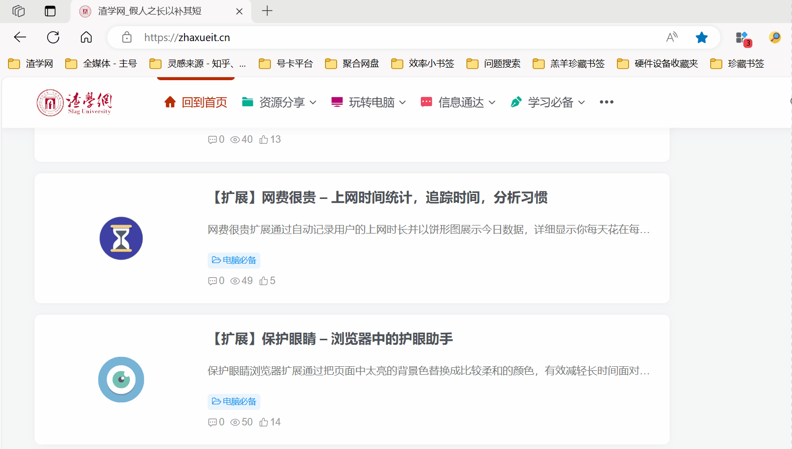Open the browser profile avatar icon
This screenshot has width=792, height=449.
pos(775,37)
